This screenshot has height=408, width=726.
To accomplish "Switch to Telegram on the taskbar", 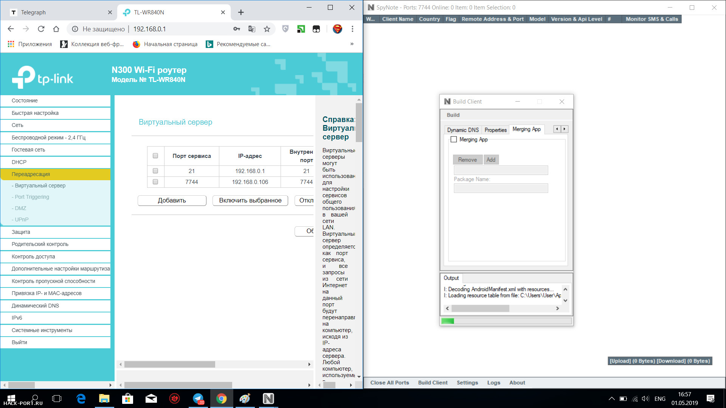I will click(x=198, y=399).
